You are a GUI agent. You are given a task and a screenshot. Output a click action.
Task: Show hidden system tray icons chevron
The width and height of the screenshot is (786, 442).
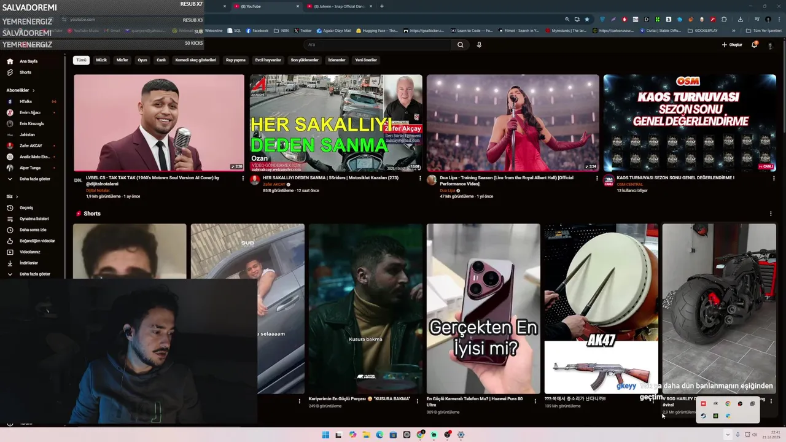pos(728,435)
